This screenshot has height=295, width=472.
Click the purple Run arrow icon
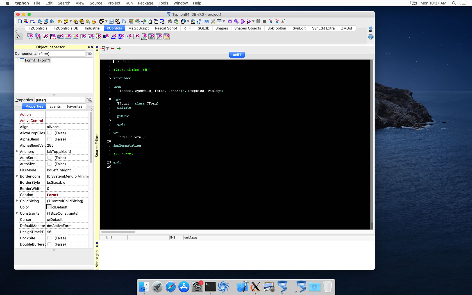(x=242, y=21)
